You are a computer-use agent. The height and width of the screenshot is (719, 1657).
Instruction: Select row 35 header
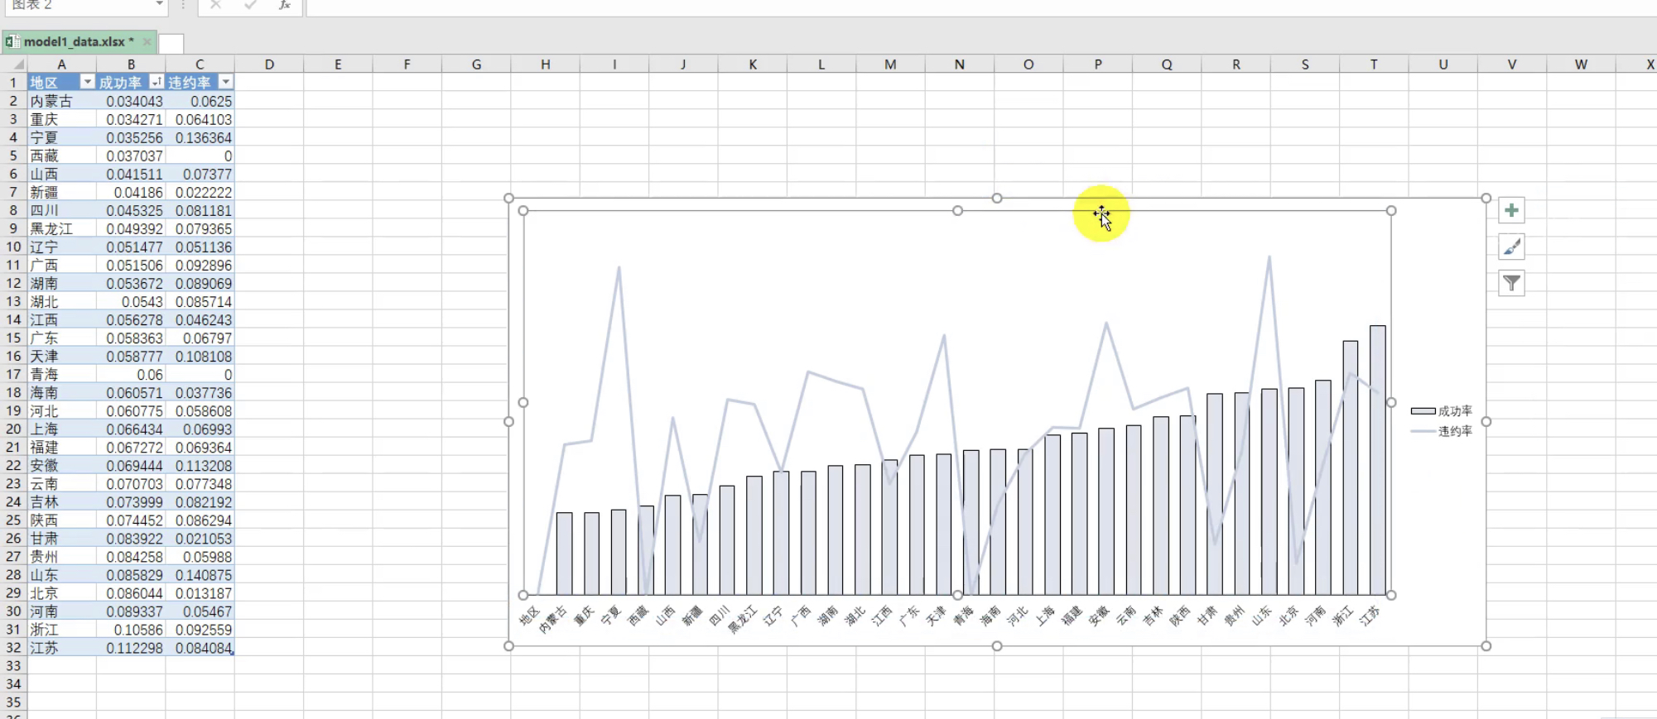(x=13, y=702)
